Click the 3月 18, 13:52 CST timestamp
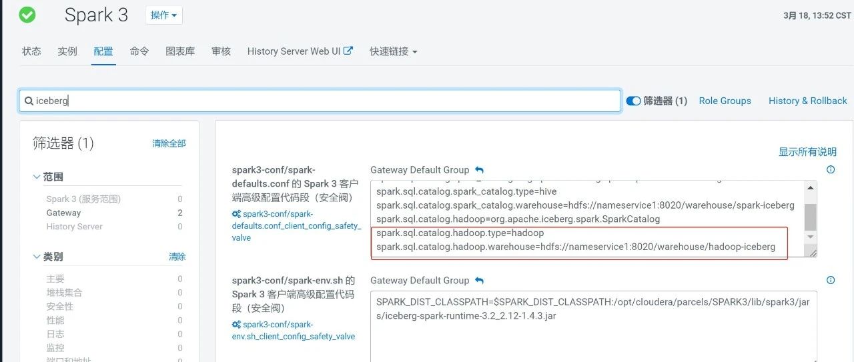Screen dimensions: 854x362 [x=817, y=16]
